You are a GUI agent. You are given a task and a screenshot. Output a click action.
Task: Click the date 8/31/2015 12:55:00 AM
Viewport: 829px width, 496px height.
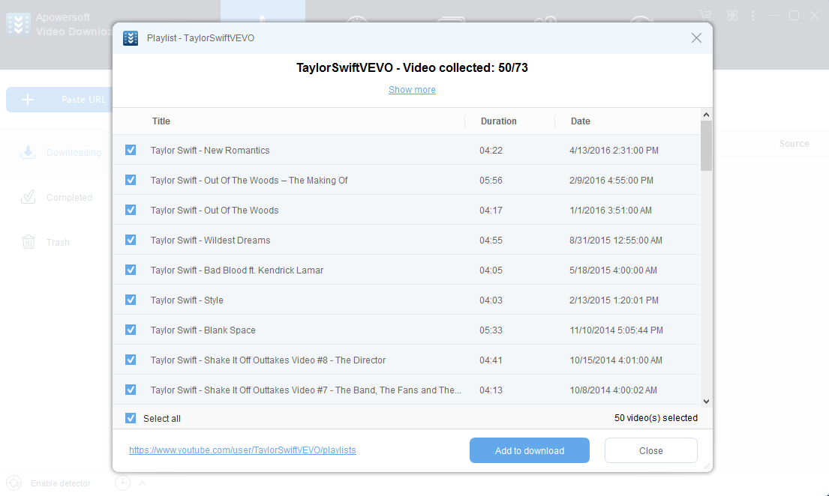point(616,241)
